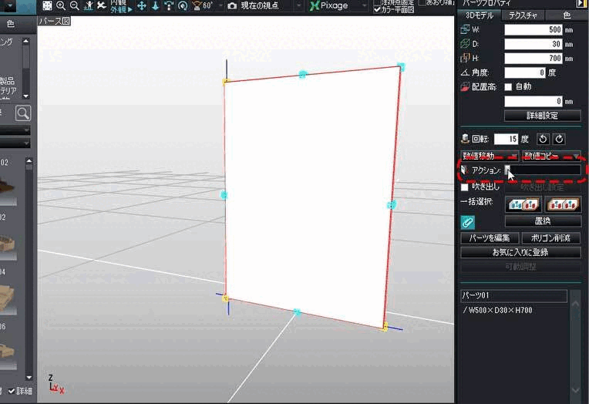Select the pan/move view cross-arrows icon
589x404 pixels.
coord(142,5)
